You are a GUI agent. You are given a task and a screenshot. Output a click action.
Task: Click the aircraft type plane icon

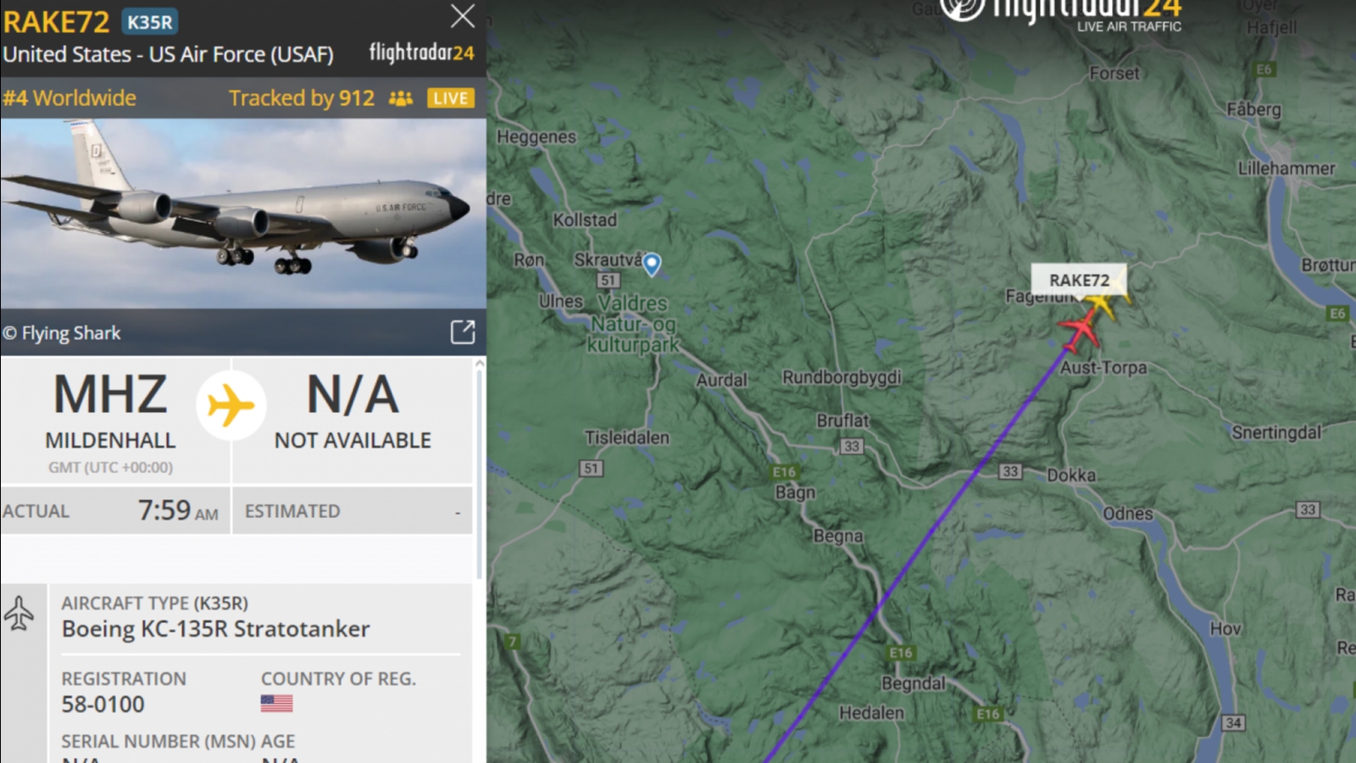(19, 613)
